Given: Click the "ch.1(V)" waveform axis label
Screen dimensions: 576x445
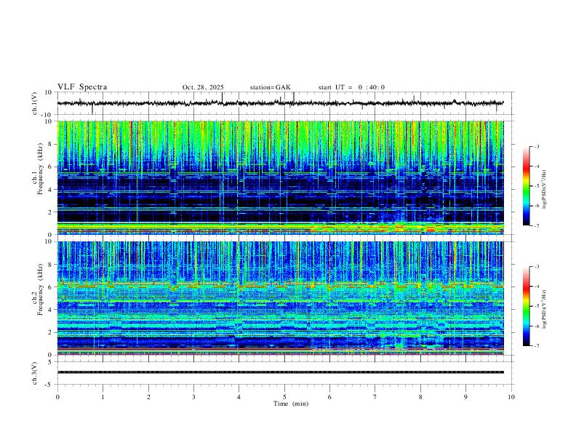Looking at the screenshot, I should (x=35, y=103).
